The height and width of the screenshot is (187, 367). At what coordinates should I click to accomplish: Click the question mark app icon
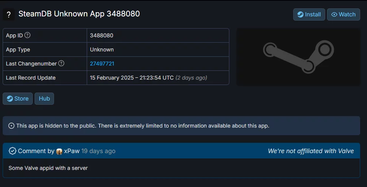(9, 14)
